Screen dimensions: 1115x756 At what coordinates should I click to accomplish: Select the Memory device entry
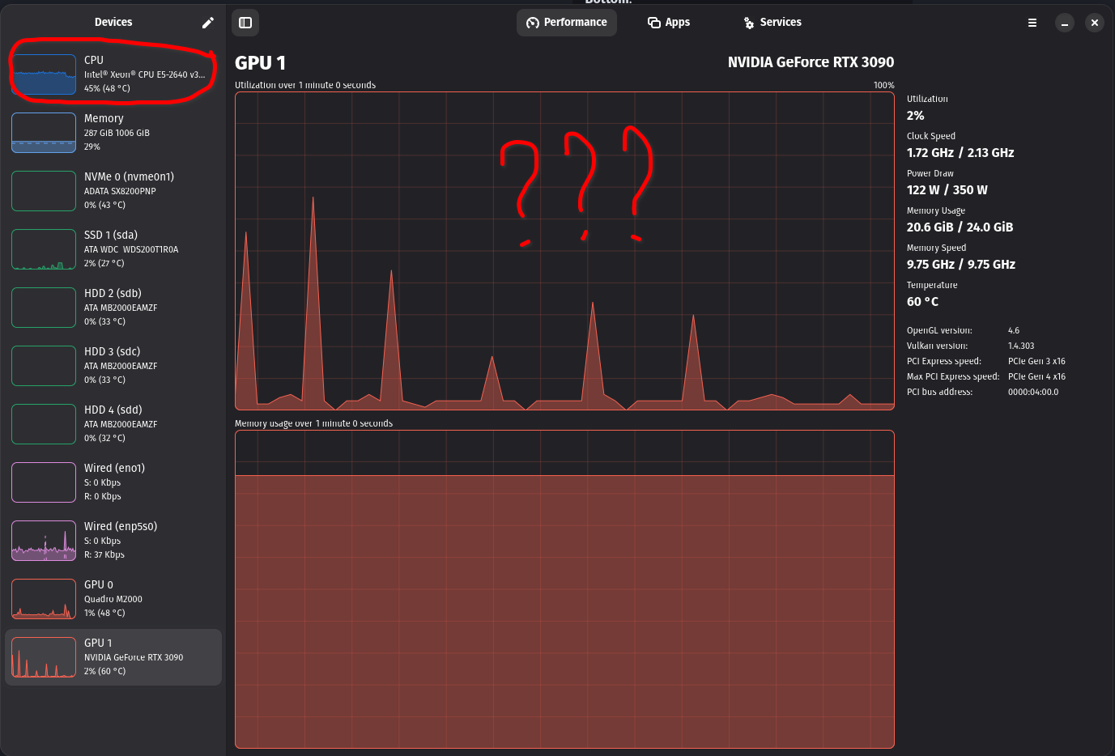pos(113,133)
